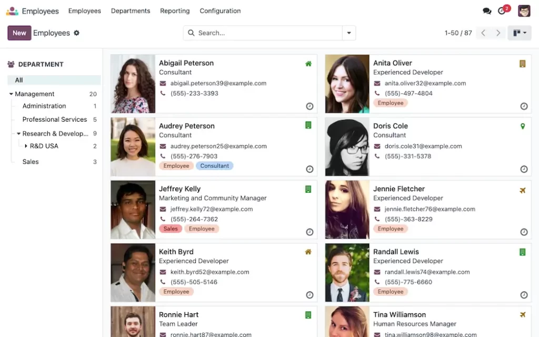Click the airplane icon on Jennie Fletcher's card
The height and width of the screenshot is (337, 539).
point(522,190)
